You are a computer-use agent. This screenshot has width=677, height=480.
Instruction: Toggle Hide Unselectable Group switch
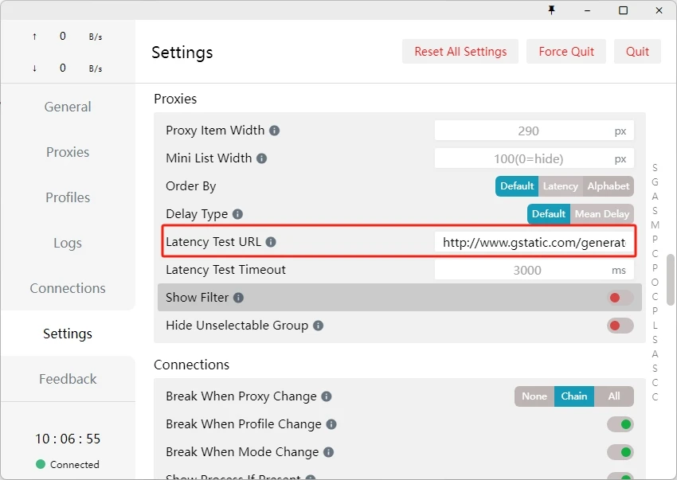tap(620, 326)
